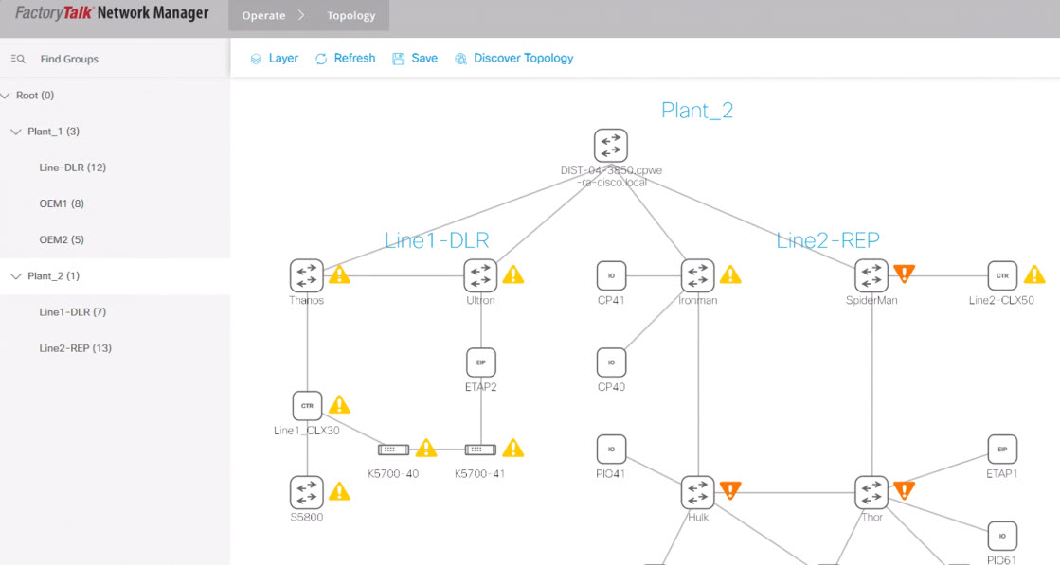1060x565 pixels.
Task: Refresh the topology view
Action: (346, 59)
